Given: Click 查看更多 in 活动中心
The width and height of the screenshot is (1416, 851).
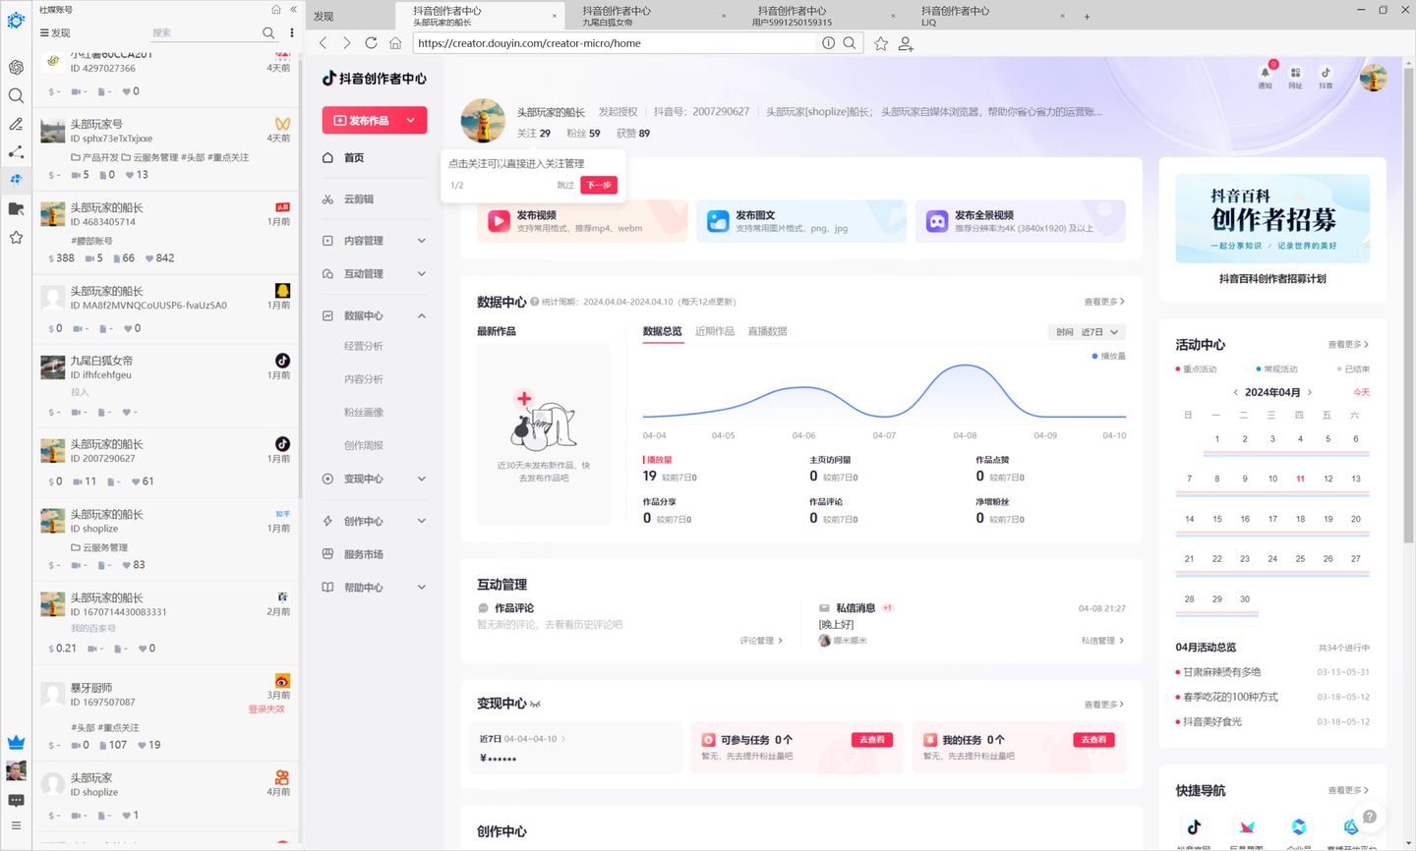Looking at the screenshot, I should coord(1348,345).
